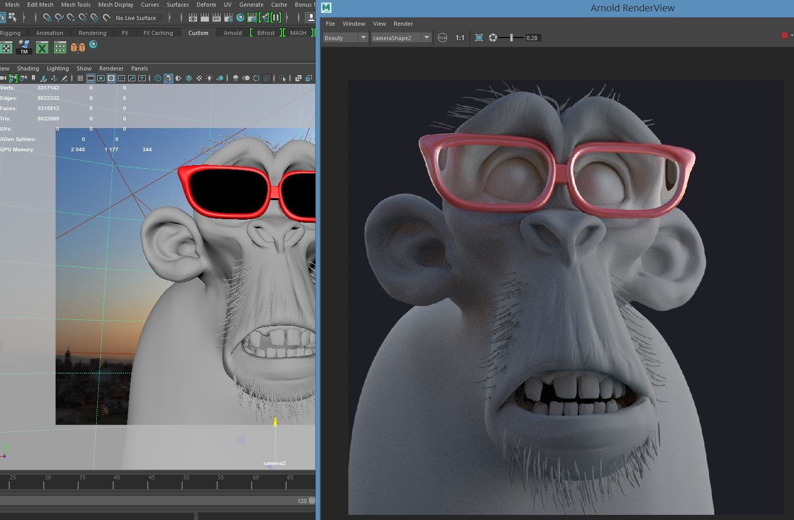Click the account silhouette icon in status line
This screenshot has width=794, height=520.
[x=311, y=17]
